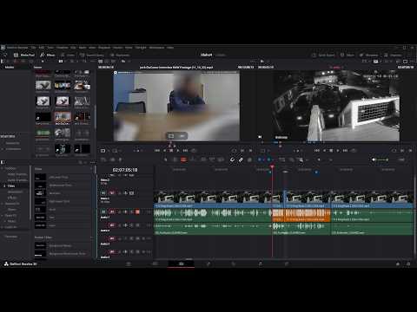This screenshot has height=312, width=417.
Task: Click the red highlighted edit tool in timeline toolbar
Action: (x=183, y=159)
